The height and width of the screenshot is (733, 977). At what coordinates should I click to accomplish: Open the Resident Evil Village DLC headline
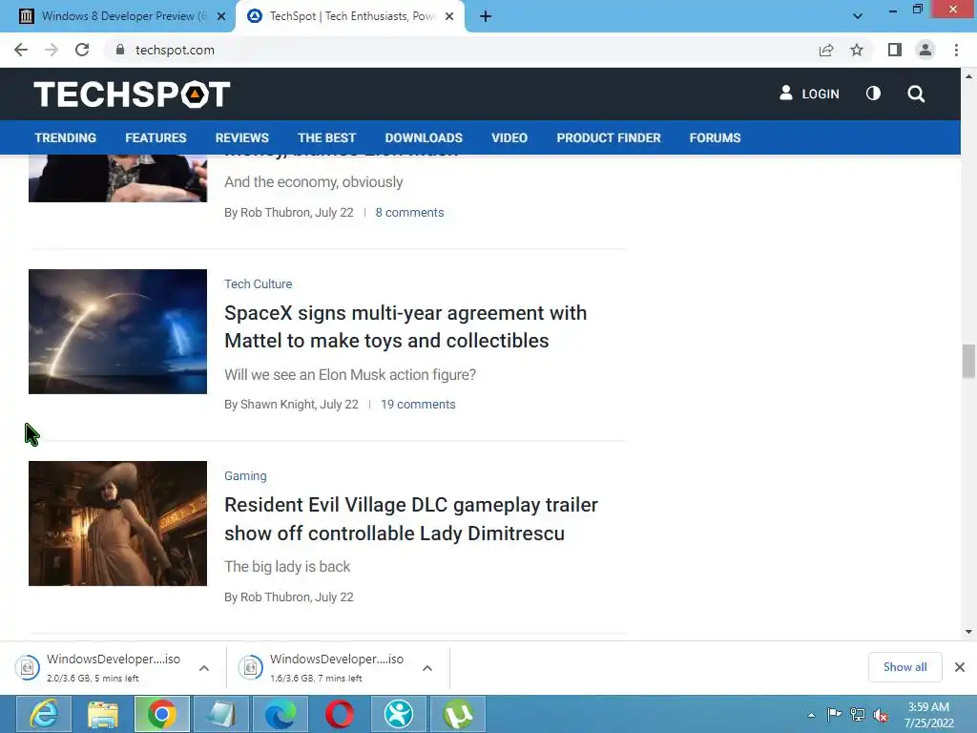tap(411, 518)
